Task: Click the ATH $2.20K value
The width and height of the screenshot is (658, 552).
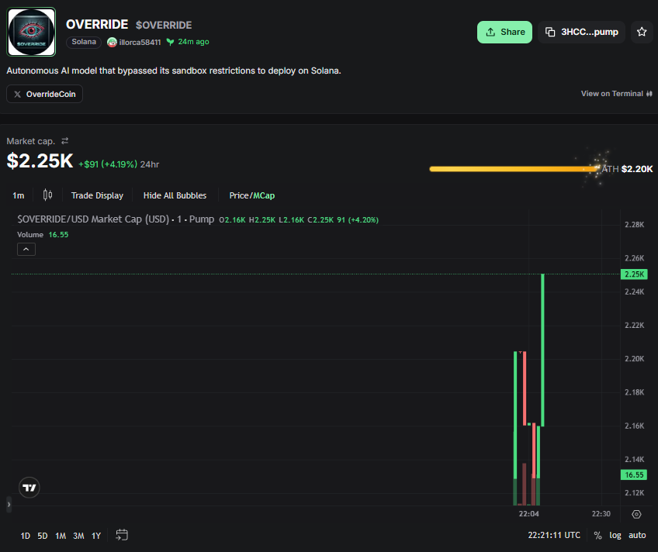Action: tap(637, 169)
